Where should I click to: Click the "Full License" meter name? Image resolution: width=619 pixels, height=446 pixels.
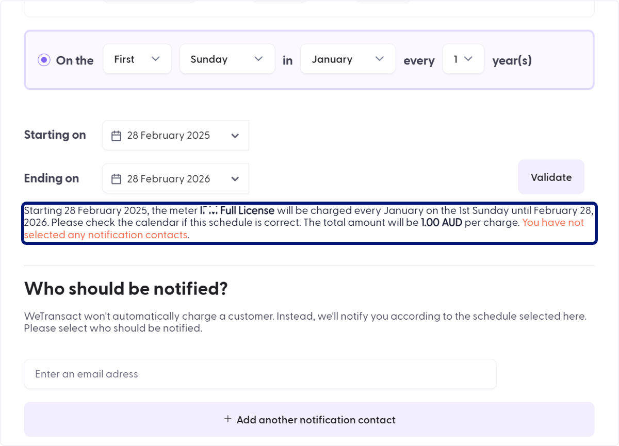pyautogui.click(x=247, y=210)
